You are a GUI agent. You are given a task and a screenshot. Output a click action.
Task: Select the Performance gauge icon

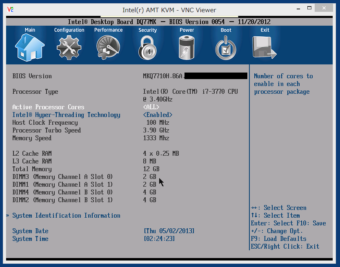click(x=108, y=48)
